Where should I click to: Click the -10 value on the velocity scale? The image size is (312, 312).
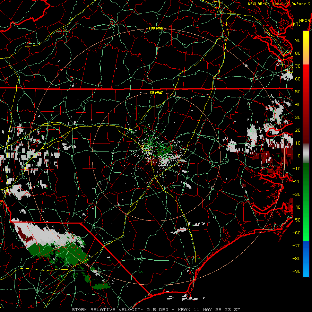[x=296, y=169]
